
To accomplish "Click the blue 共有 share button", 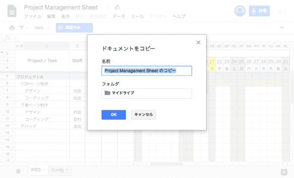I will tap(259, 11).
